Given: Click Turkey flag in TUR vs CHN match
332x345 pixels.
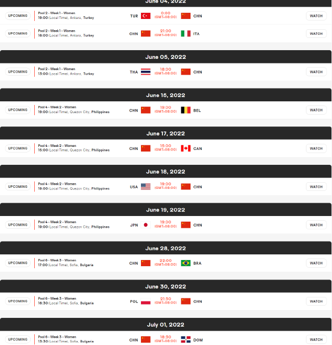Looking at the screenshot, I should pos(146,16).
